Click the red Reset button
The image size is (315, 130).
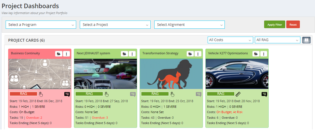(293, 24)
